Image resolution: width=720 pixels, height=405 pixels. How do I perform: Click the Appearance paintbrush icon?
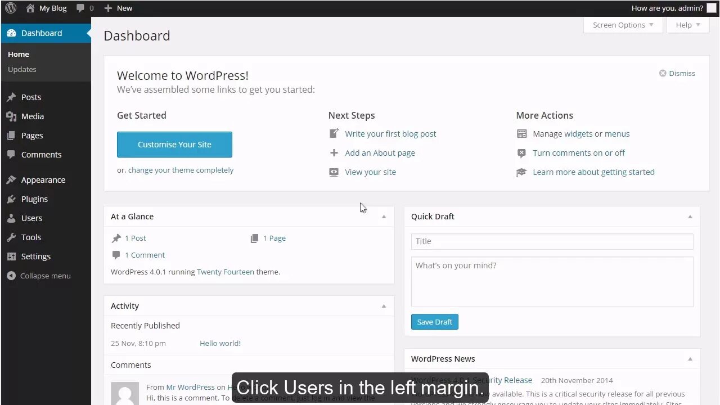(11, 180)
